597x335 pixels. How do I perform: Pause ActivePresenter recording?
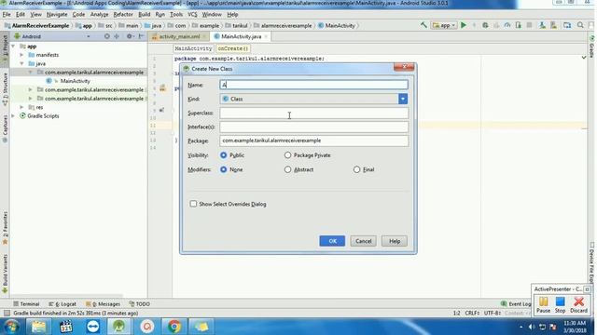[543, 304]
